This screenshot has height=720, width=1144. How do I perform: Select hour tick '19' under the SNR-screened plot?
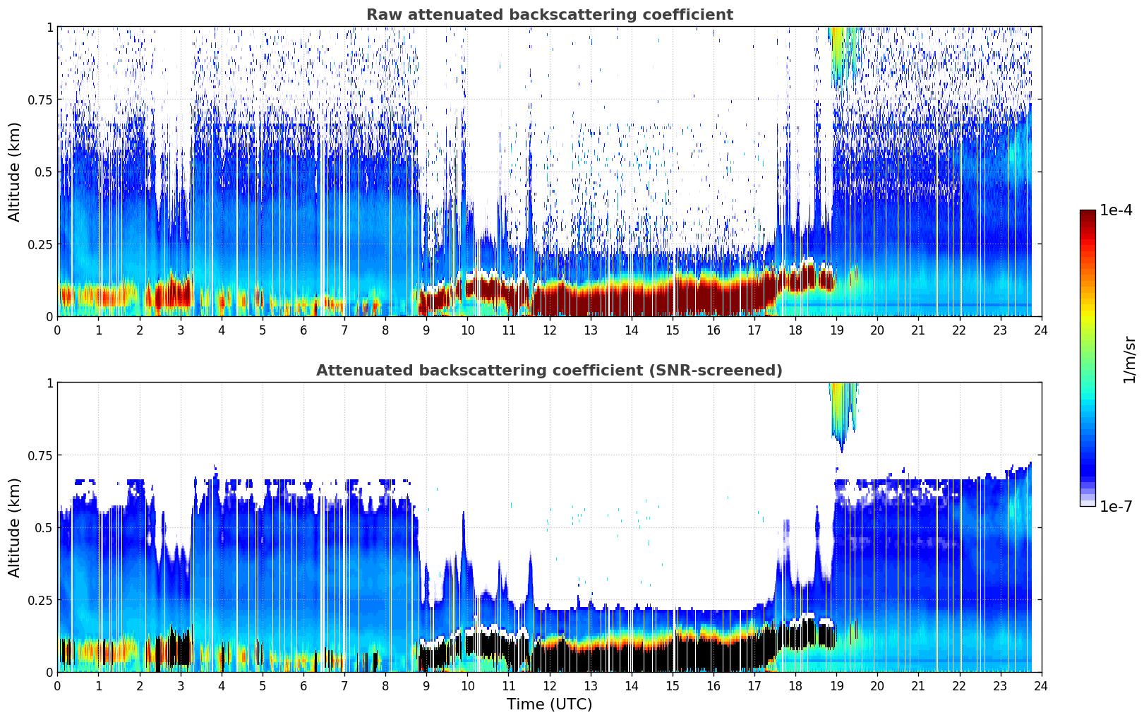point(836,685)
